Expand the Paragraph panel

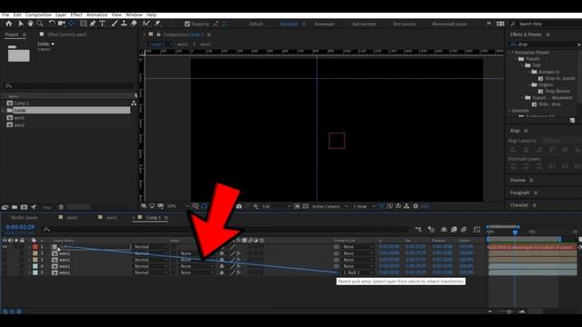pos(519,193)
